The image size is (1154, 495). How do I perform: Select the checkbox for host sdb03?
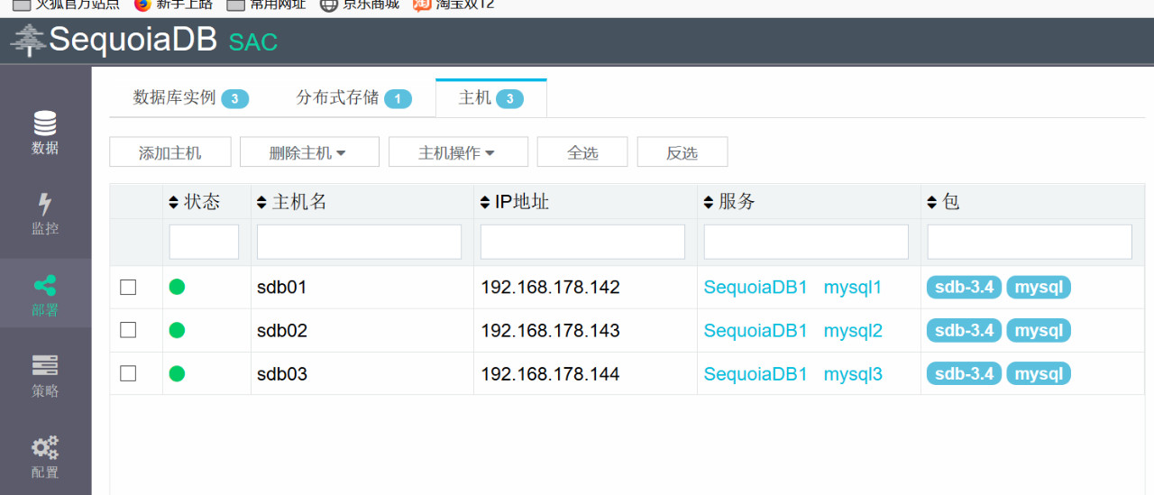(128, 373)
